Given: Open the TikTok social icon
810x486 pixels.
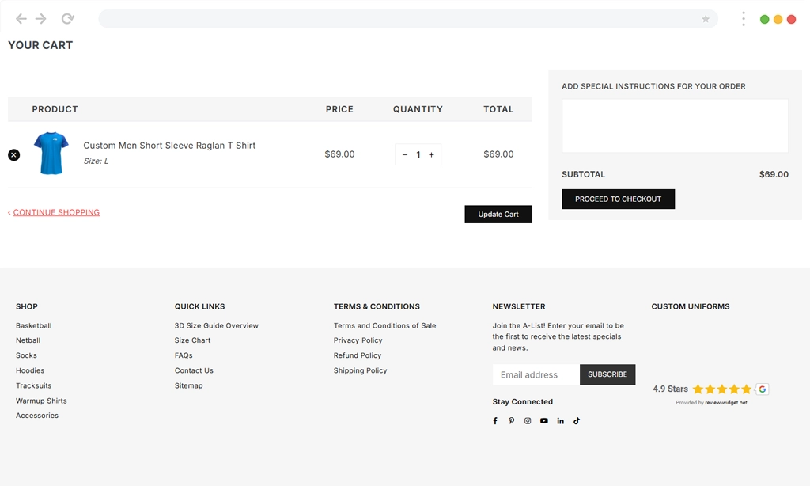Looking at the screenshot, I should 577,420.
